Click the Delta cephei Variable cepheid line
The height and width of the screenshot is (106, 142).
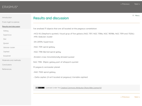coord(60,77)
